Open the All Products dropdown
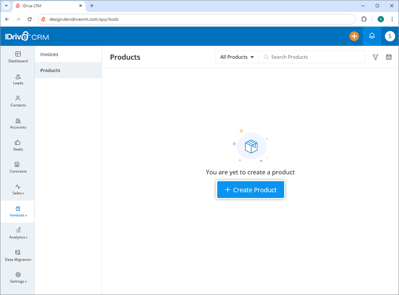The width and height of the screenshot is (399, 295). click(x=236, y=57)
